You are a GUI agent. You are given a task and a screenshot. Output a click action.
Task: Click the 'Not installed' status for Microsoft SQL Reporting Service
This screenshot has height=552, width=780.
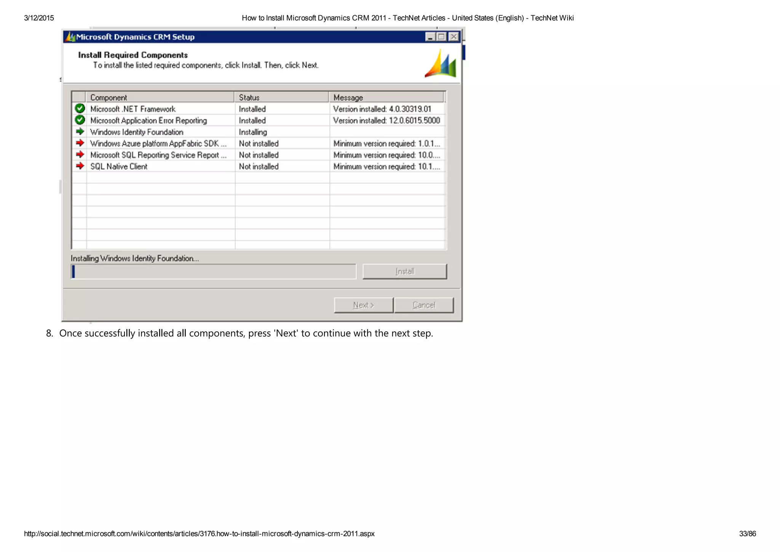click(x=259, y=155)
